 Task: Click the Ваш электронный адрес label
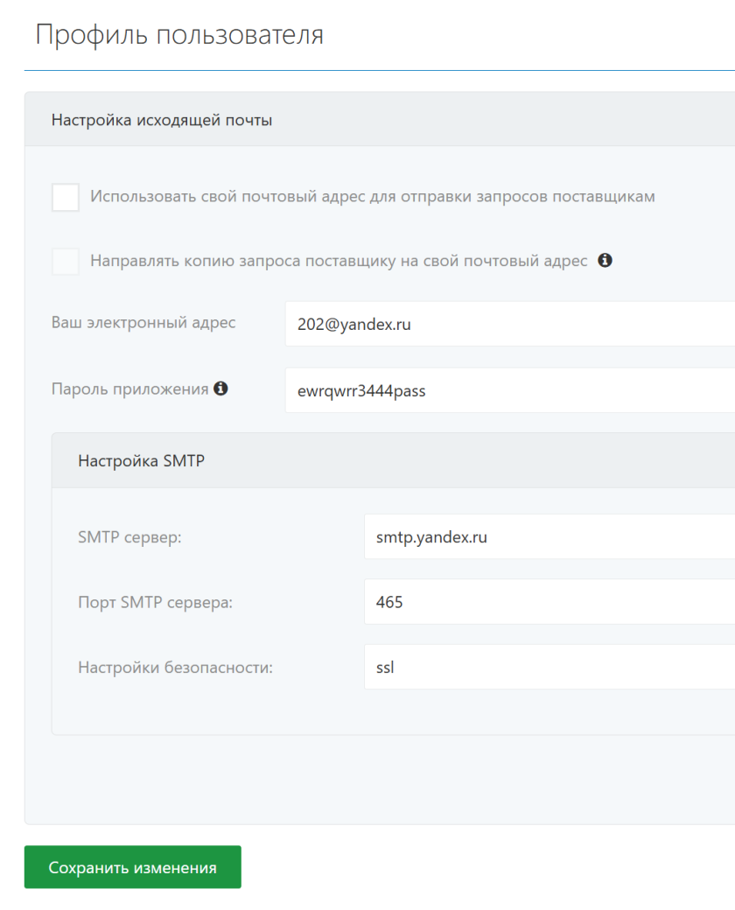tap(143, 323)
